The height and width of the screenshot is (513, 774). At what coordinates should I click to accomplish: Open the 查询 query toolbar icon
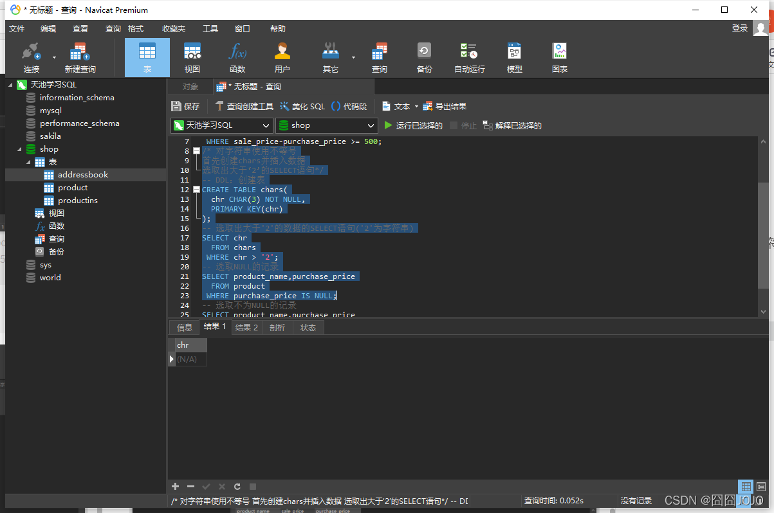tap(380, 58)
